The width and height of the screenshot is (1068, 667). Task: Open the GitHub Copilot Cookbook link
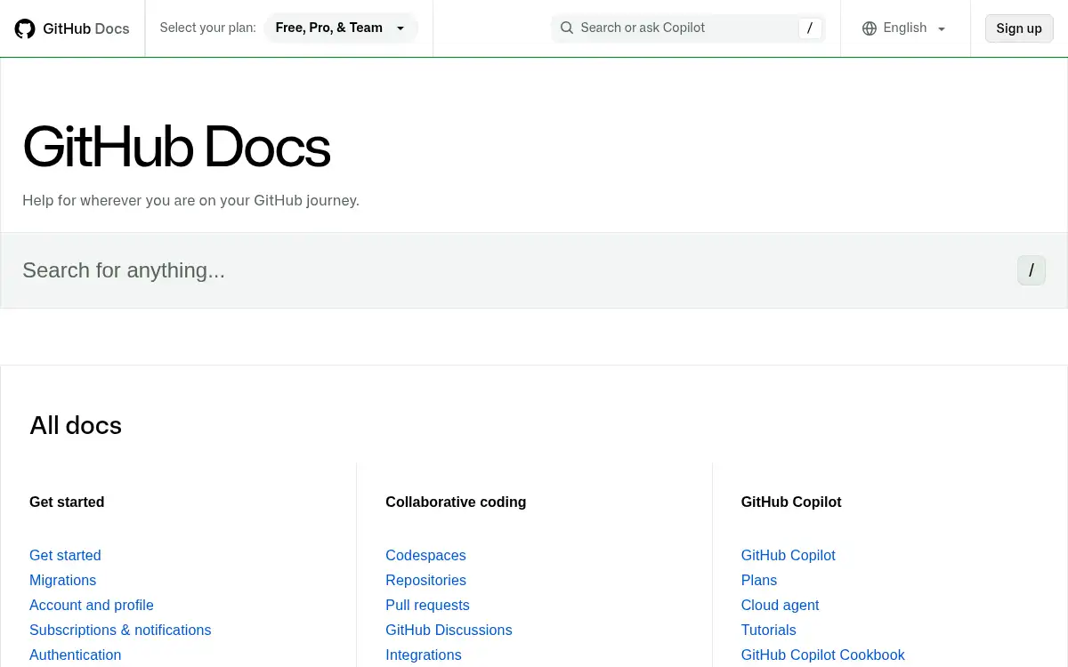tap(823, 655)
